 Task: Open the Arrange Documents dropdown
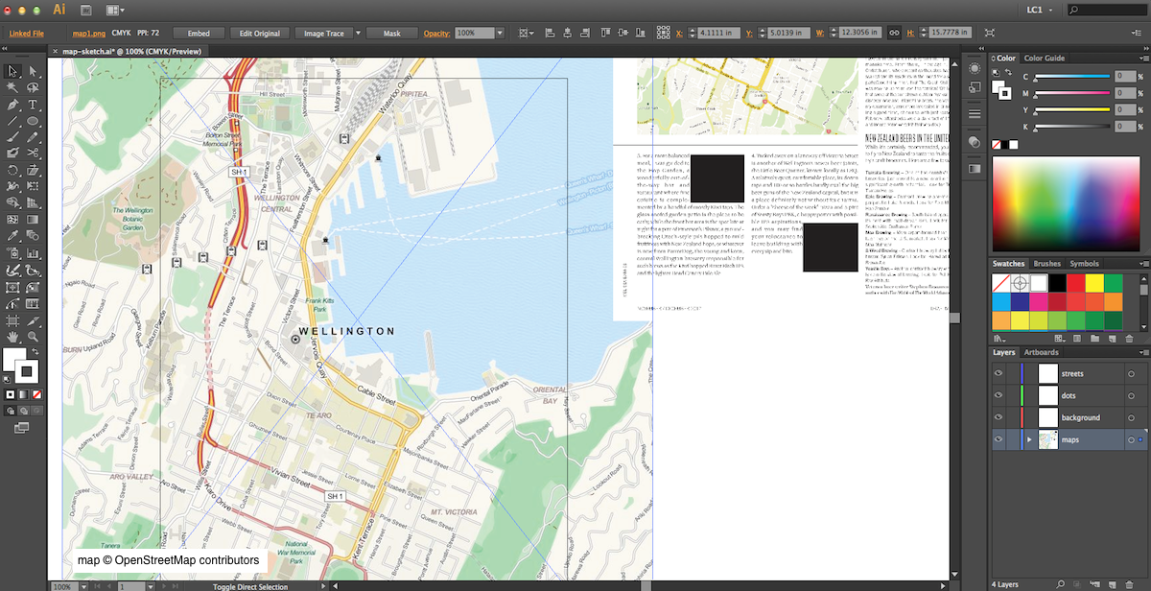[116, 9]
